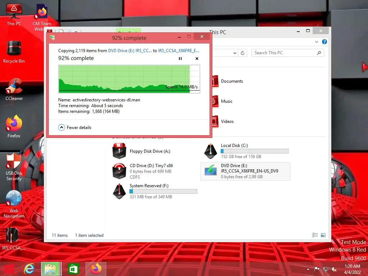Switch to large icons view in status bar
Image resolution: width=368 pixels, height=276 pixels.
[323, 235]
